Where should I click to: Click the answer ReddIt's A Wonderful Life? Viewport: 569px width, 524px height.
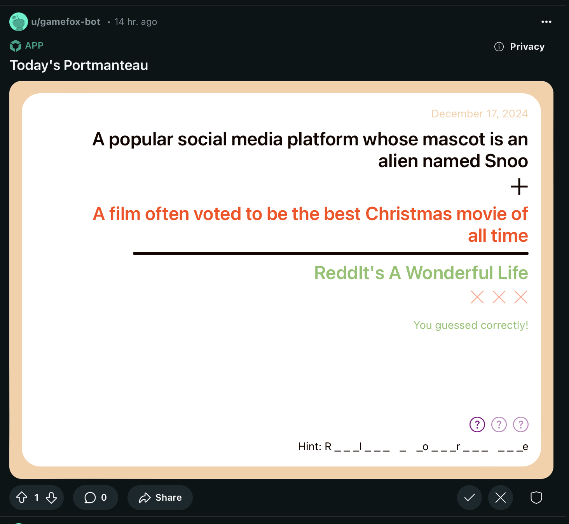(x=421, y=273)
